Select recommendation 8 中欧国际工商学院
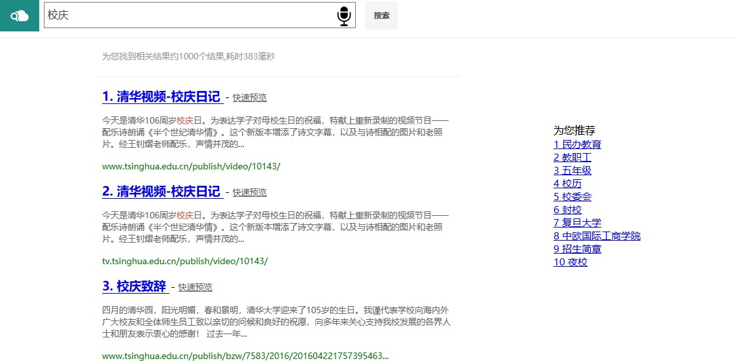Image resolution: width=736 pixels, height=361 pixels. [x=597, y=235]
